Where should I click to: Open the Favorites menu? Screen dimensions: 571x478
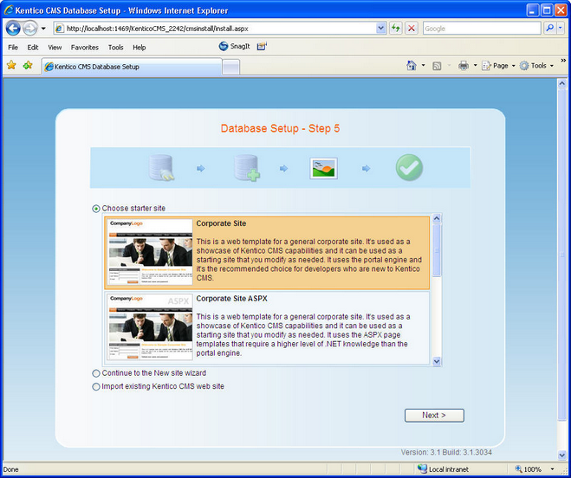85,48
